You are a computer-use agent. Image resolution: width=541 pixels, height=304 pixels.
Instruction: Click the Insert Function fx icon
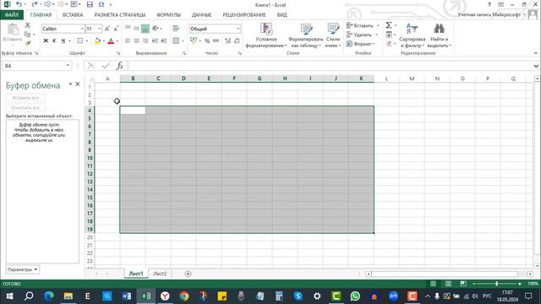(120, 66)
